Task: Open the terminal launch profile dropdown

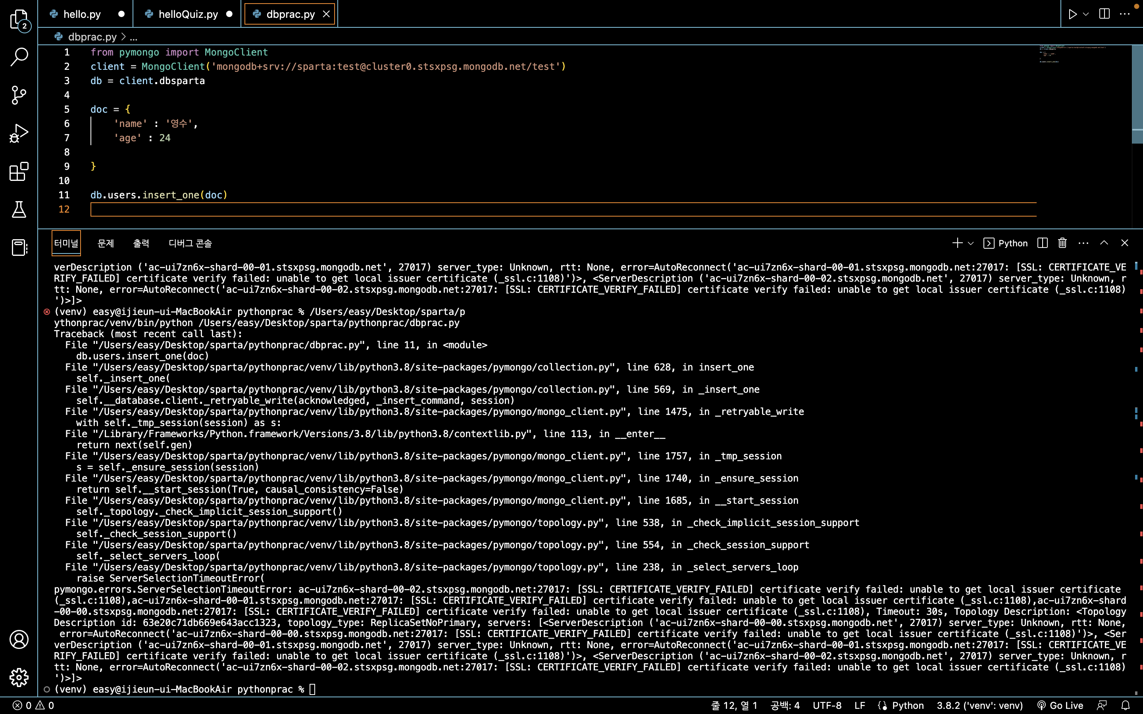Action: pyautogui.click(x=971, y=243)
